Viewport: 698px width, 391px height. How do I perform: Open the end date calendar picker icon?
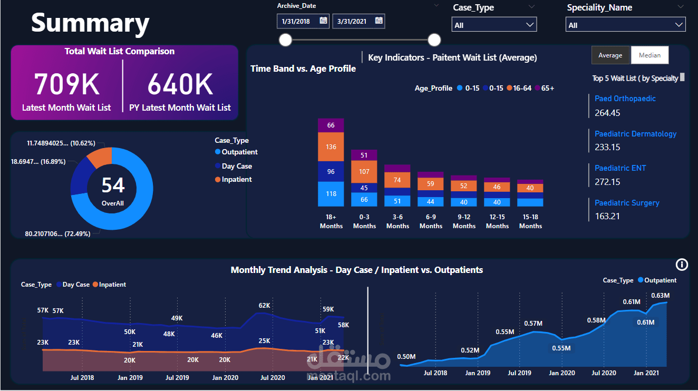379,21
